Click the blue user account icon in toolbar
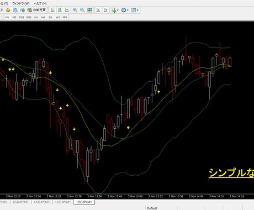 pos(15,10)
